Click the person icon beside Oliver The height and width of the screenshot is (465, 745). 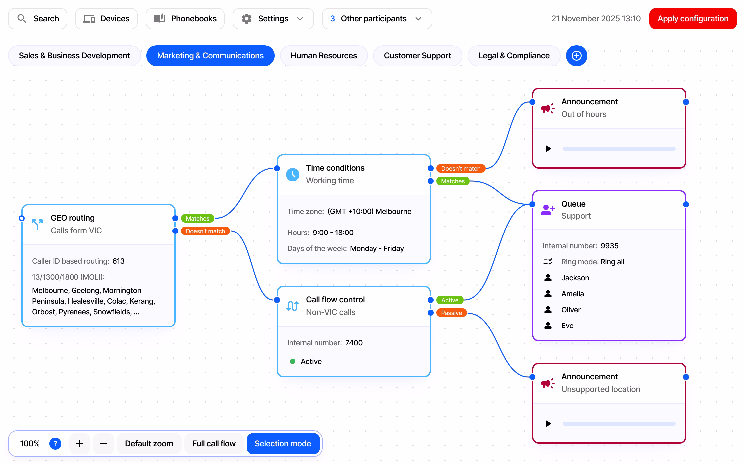click(548, 310)
